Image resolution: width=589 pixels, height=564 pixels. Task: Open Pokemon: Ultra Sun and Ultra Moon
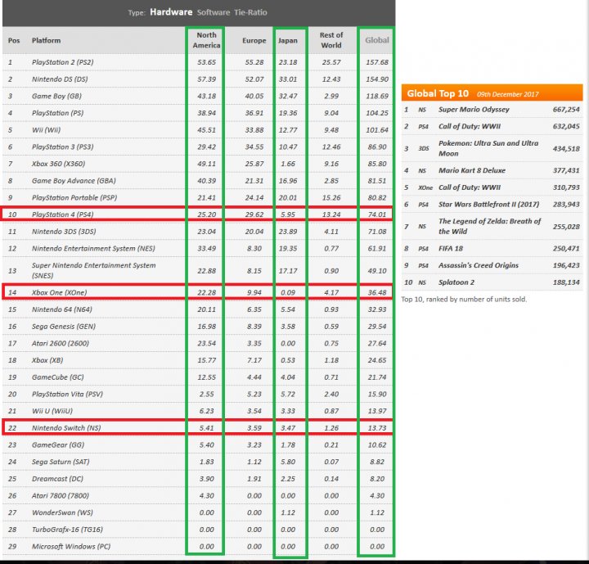pyautogui.click(x=488, y=148)
